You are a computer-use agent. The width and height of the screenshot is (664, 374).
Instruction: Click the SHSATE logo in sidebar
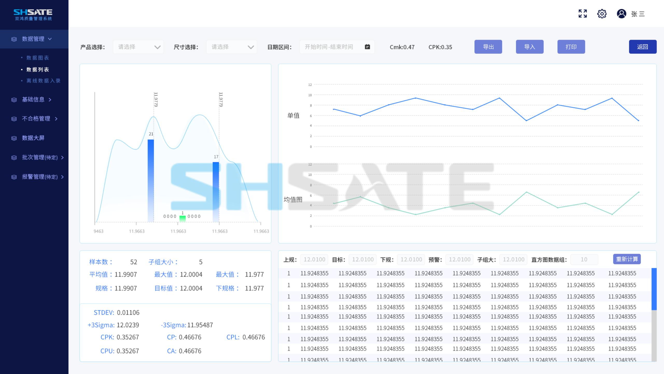click(33, 15)
